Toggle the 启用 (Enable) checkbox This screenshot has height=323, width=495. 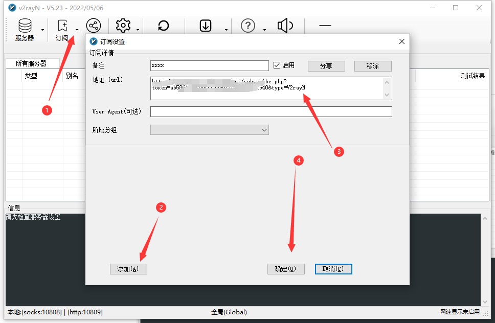[x=277, y=65]
